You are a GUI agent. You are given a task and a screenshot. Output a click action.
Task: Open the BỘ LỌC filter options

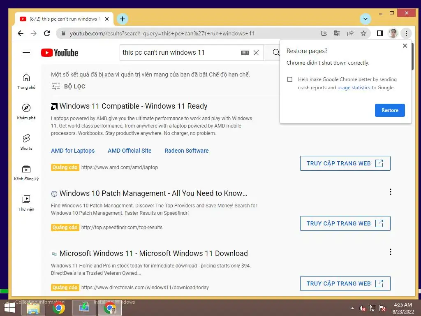click(69, 86)
